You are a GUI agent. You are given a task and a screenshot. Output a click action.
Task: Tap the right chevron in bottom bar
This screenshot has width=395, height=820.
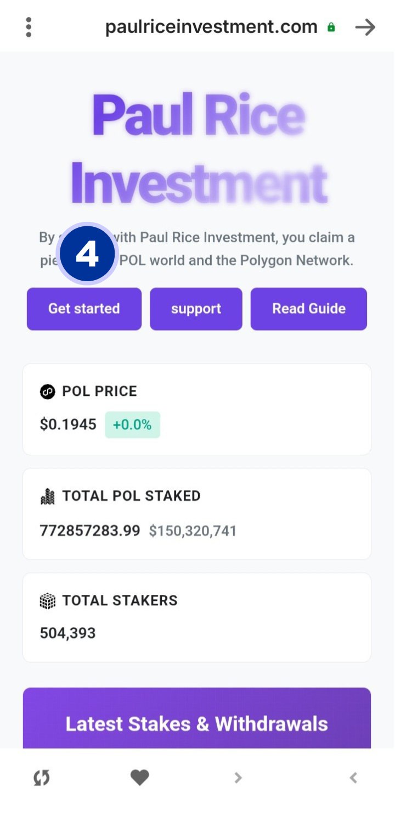[x=238, y=777]
